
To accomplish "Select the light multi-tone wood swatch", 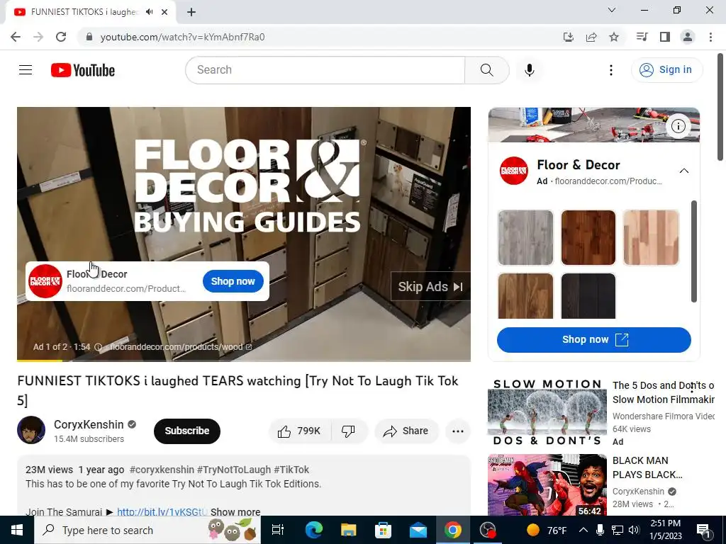I will (x=651, y=238).
